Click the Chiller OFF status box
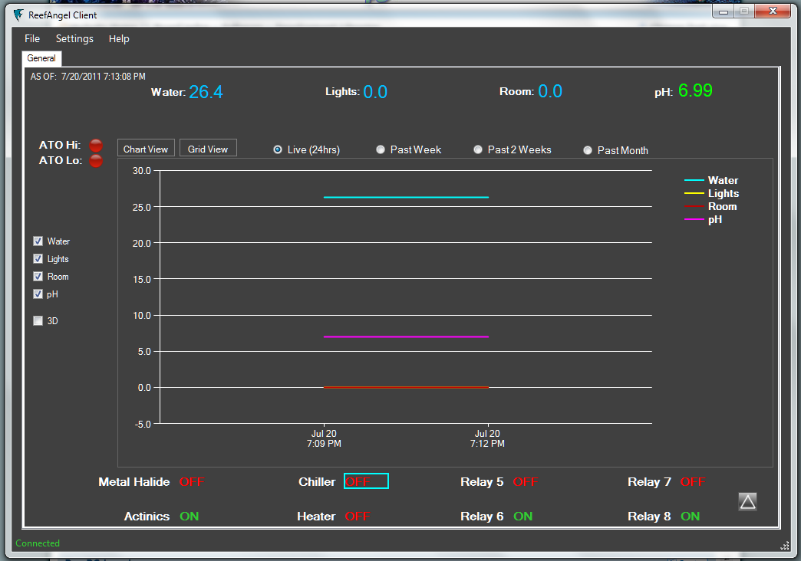The height and width of the screenshot is (561, 801). tap(366, 481)
